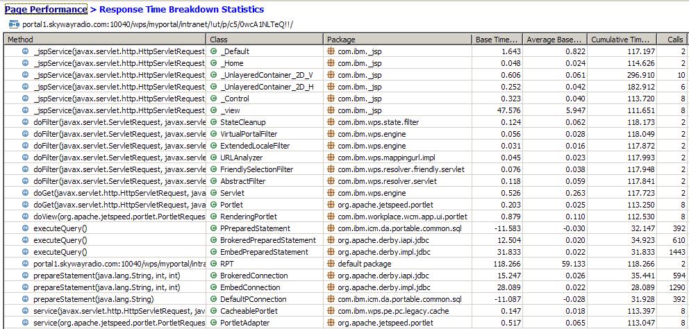
Task: Select the prepareStatement(java.lang.String) method cell
Action: (x=105, y=300)
